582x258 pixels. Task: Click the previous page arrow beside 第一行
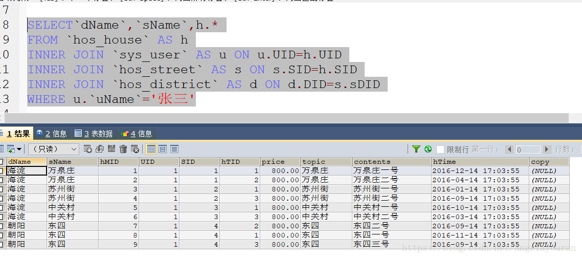point(509,149)
